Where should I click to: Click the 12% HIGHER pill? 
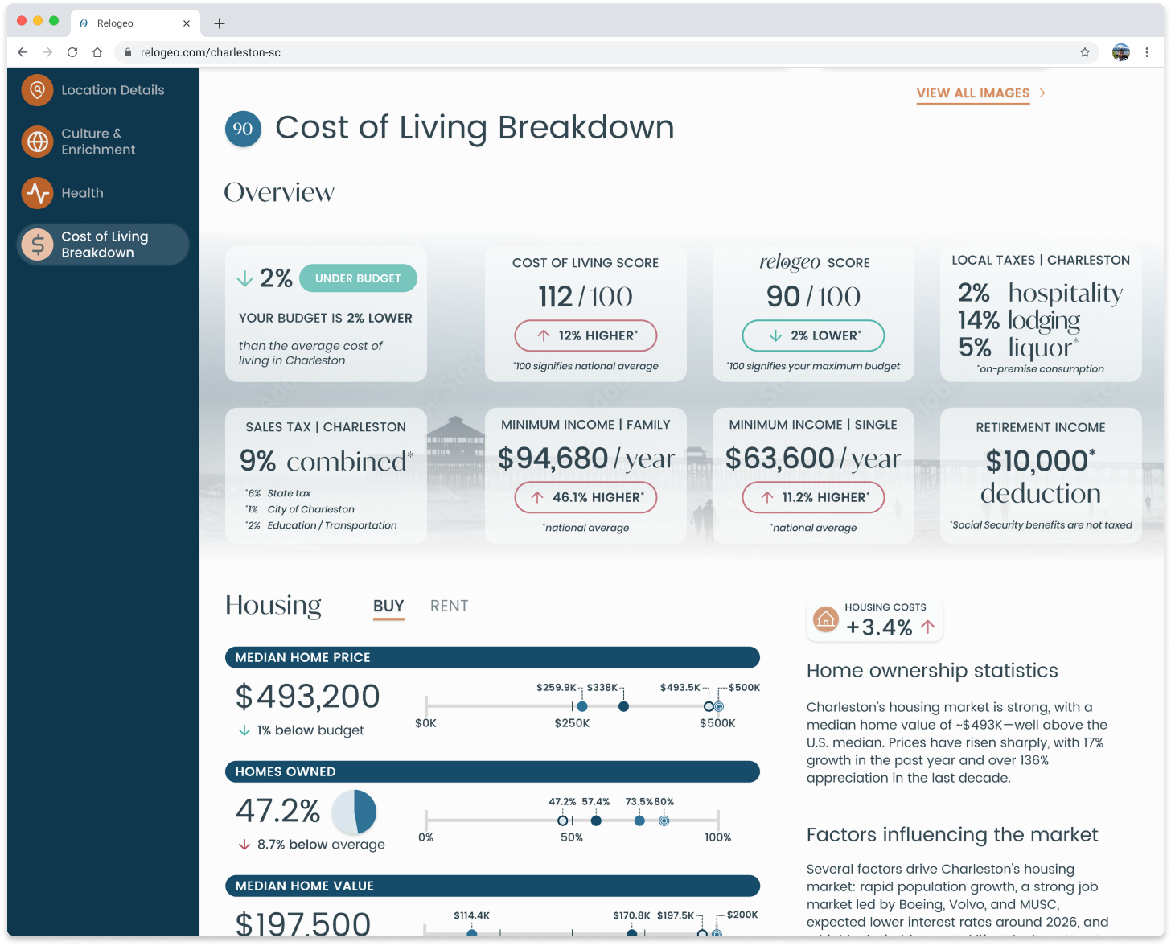click(585, 335)
